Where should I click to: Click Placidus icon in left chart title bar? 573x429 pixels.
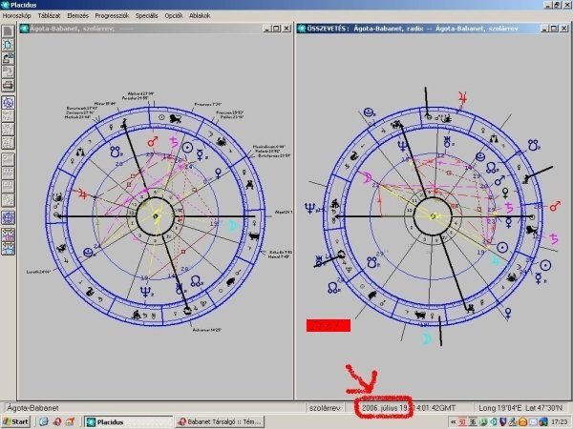tap(25, 29)
